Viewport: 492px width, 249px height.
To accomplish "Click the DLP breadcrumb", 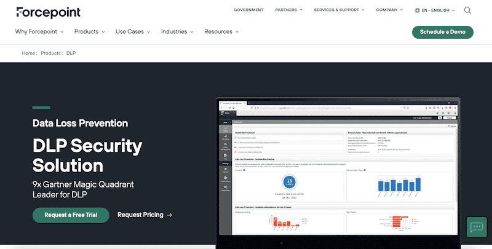I will [x=71, y=53].
